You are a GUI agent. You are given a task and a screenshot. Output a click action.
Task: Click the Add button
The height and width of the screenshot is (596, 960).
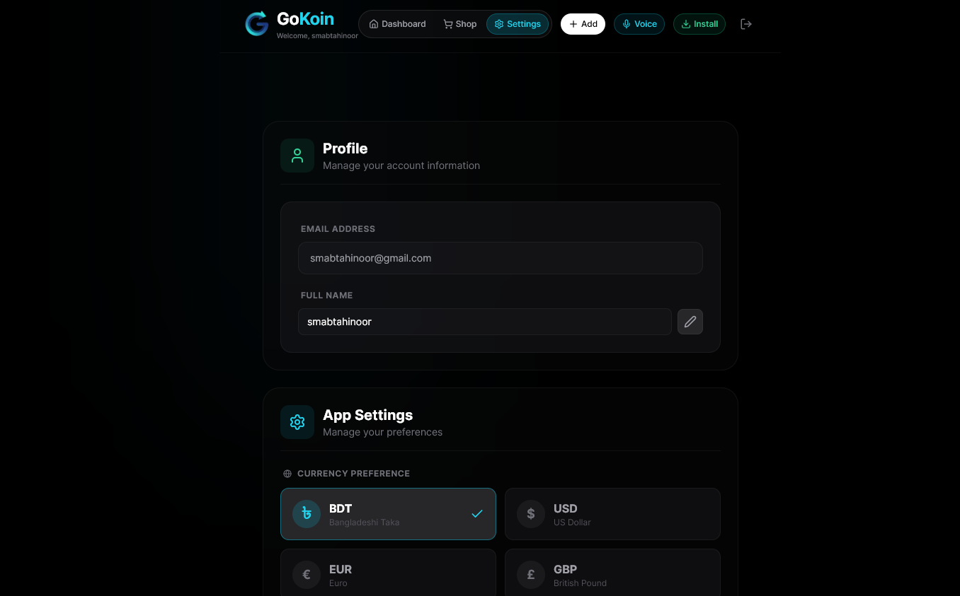click(x=583, y=23)
